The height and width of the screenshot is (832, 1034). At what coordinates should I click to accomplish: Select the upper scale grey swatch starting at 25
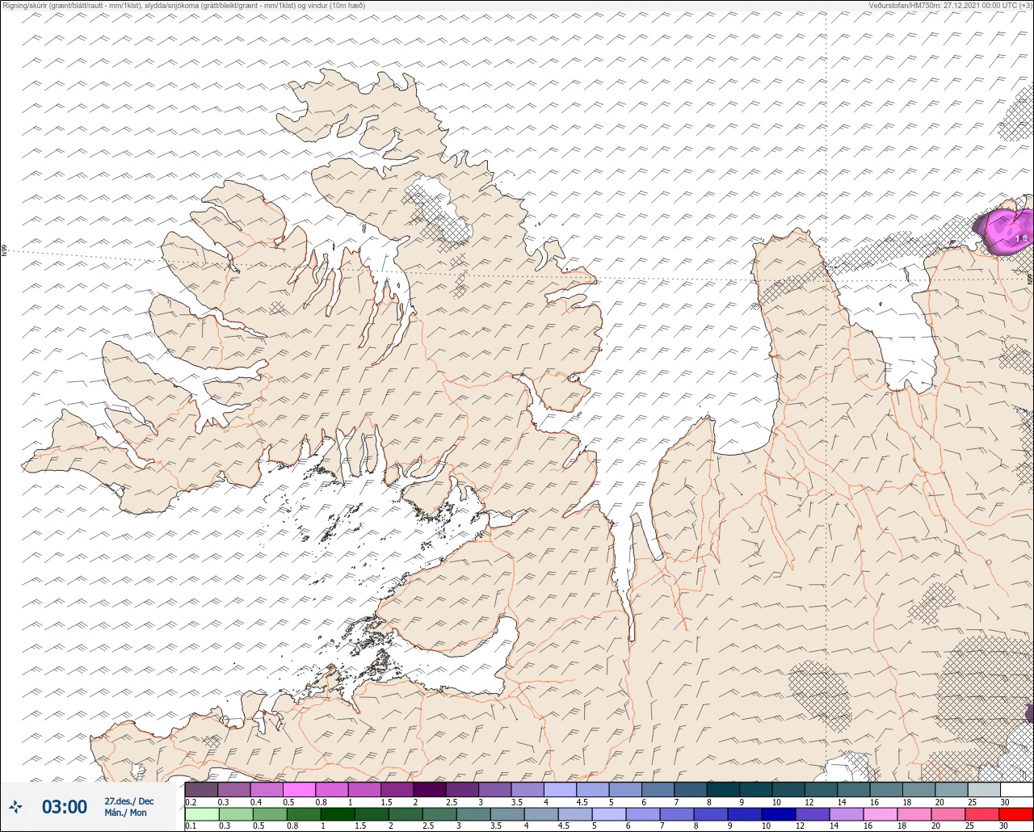pos(984,789)
